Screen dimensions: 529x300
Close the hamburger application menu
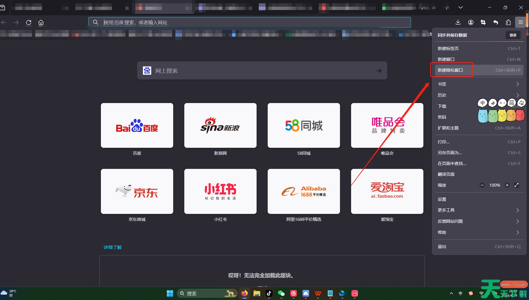[520, 22]
